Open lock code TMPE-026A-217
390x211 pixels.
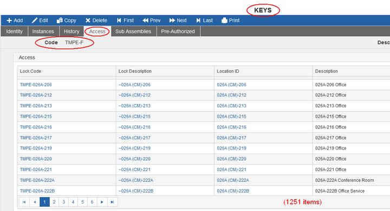pos(36,138)
